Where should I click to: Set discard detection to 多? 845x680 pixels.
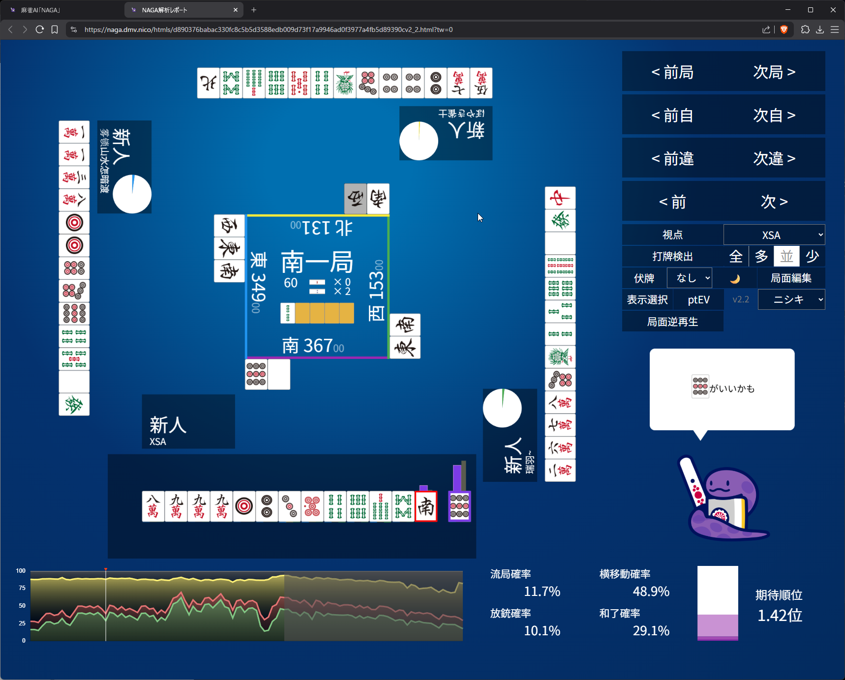coord(761,256)
